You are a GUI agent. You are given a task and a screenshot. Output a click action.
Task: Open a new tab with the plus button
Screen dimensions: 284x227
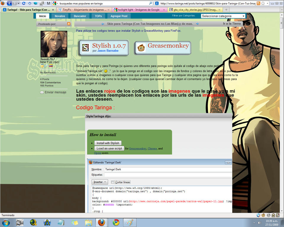tap(226, 10)
